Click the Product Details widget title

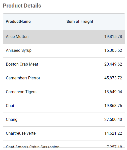[22, 6]
